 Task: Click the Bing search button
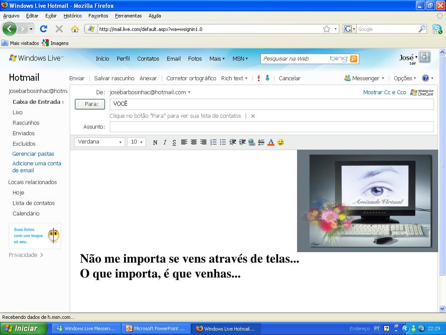tap(354, 59)
